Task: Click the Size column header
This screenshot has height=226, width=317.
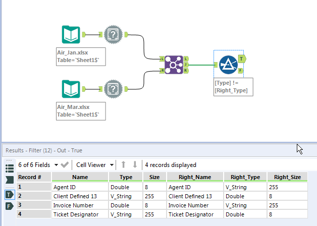Action: [x=154, y=177]
